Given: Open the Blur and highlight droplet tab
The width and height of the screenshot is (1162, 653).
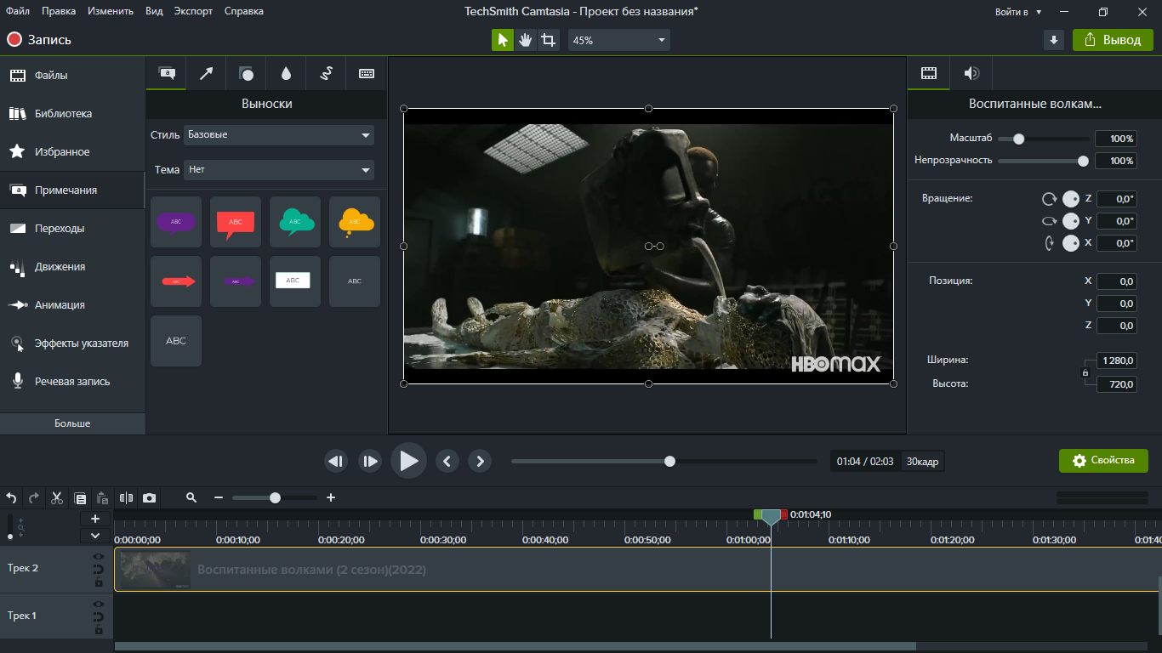Looking at the screenshot, I should click(x=286, y=74).
